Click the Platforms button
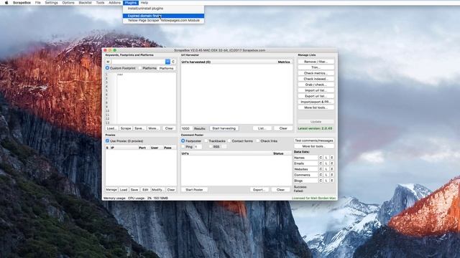This screenshot has width=460, height=258. [x=166, y=68]
